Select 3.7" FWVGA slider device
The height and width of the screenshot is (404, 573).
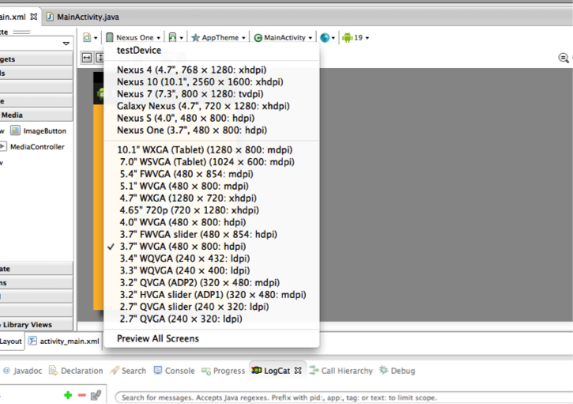click(212, 234)
